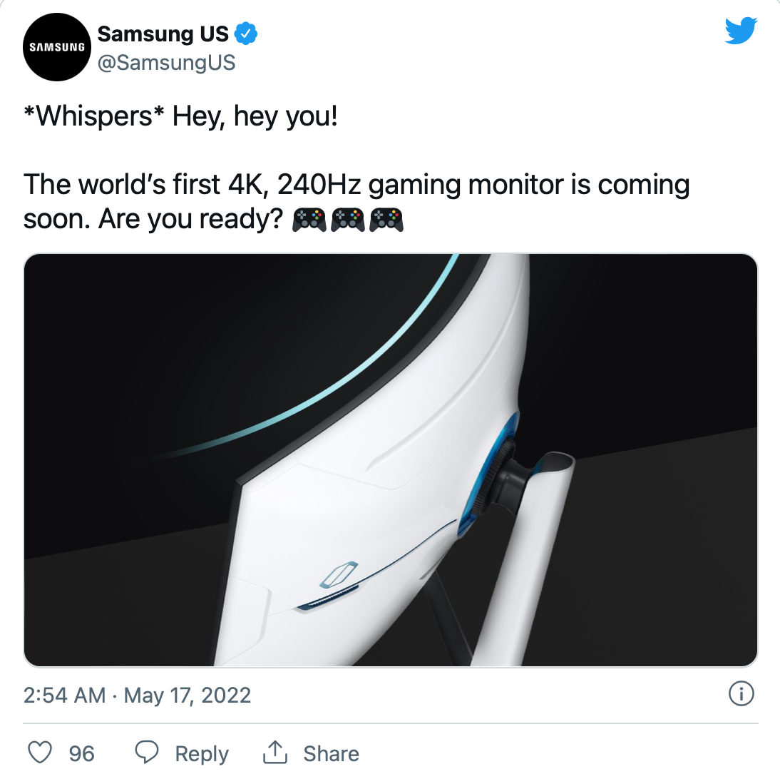
Task: Click the Share label
Action: coord(332,753)
